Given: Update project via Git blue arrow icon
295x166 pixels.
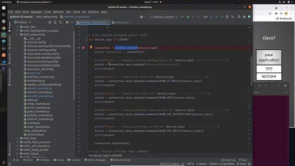Looking at the screenshot, I should coord(212,17).
